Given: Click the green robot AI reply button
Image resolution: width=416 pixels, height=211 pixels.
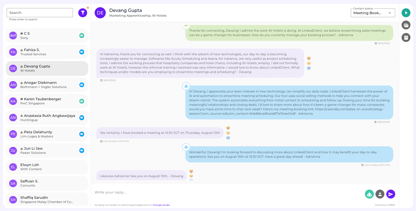Looking at the screenshot, I should click(369, 194).
